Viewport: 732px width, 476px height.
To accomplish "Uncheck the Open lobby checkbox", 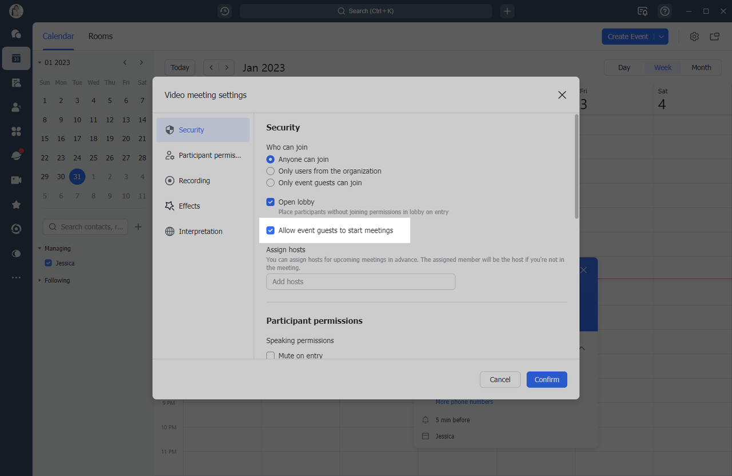I will pyautogui.click(x=270, y=202).
